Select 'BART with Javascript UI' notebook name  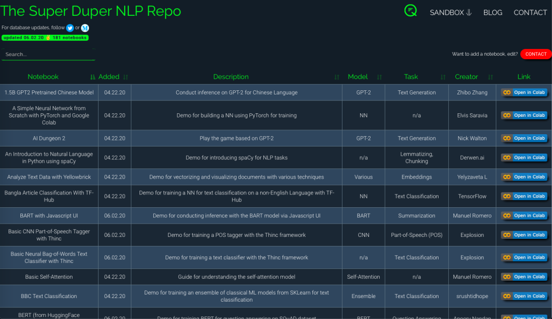49,215
